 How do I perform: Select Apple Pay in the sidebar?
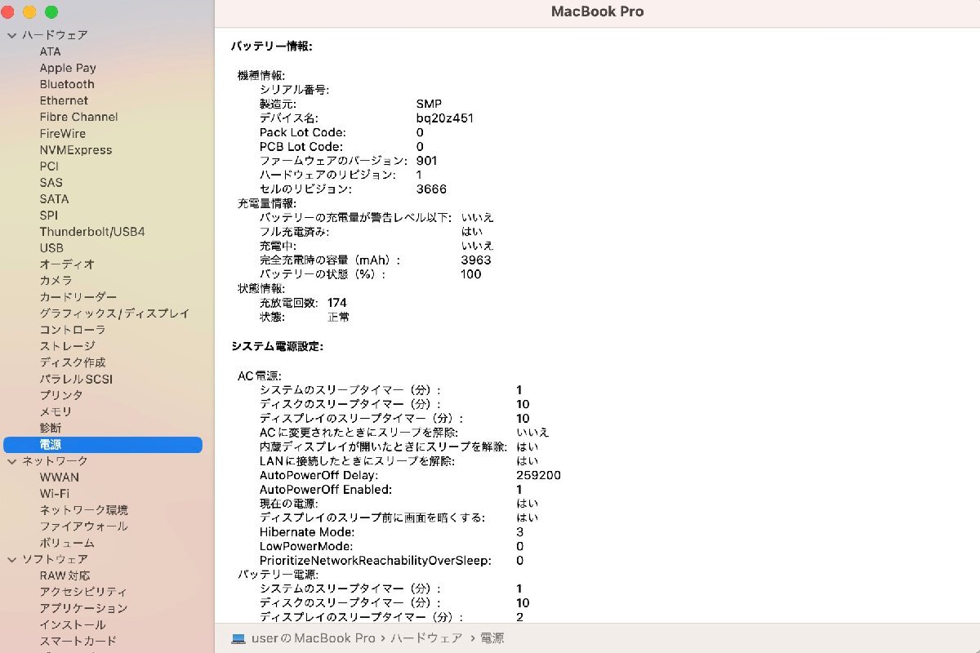[x=68, y=68]
